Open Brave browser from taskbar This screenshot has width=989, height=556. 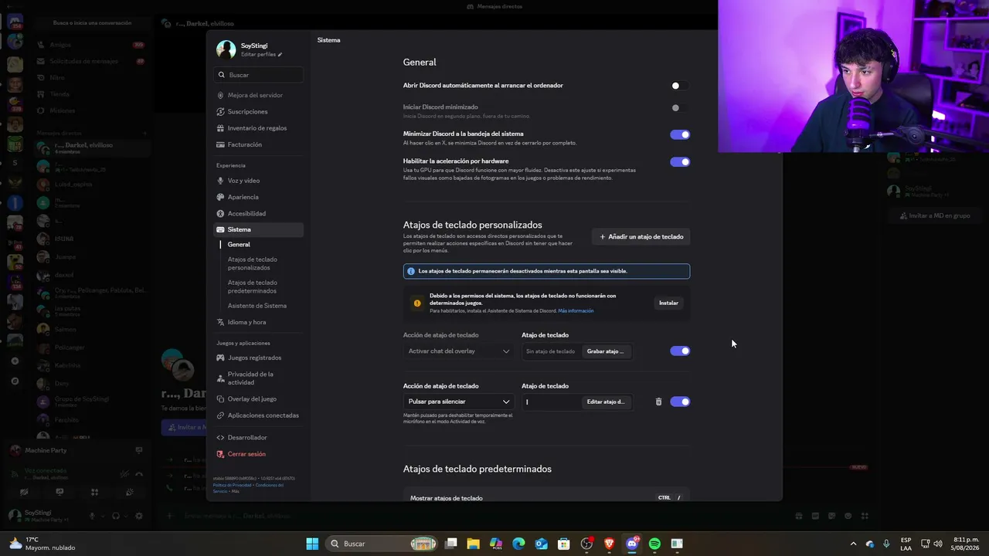609,544
